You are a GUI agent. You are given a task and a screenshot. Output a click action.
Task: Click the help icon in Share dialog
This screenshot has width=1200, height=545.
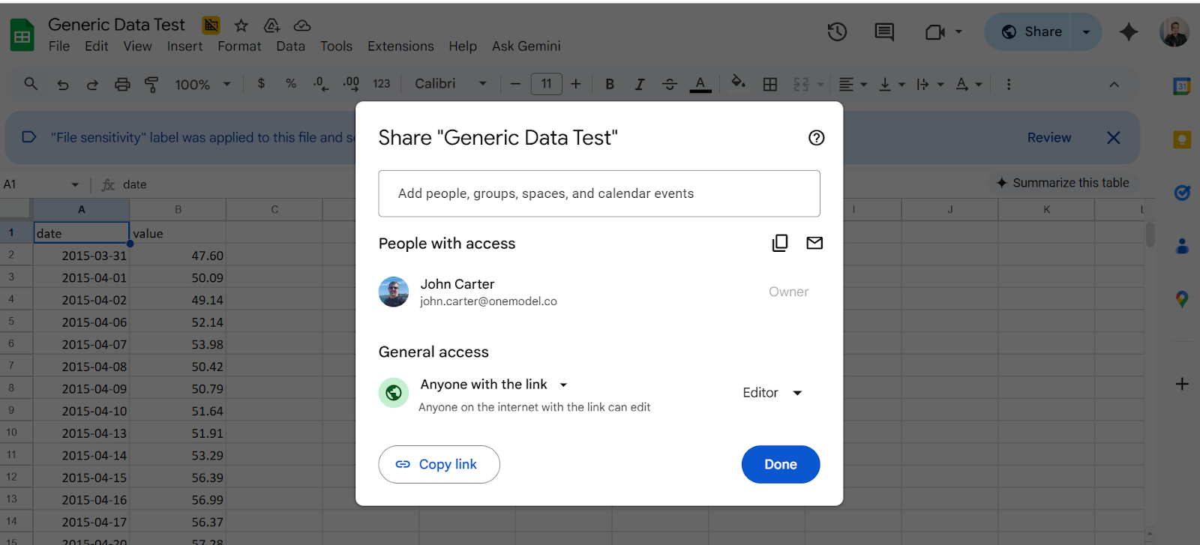pos(816,138)
